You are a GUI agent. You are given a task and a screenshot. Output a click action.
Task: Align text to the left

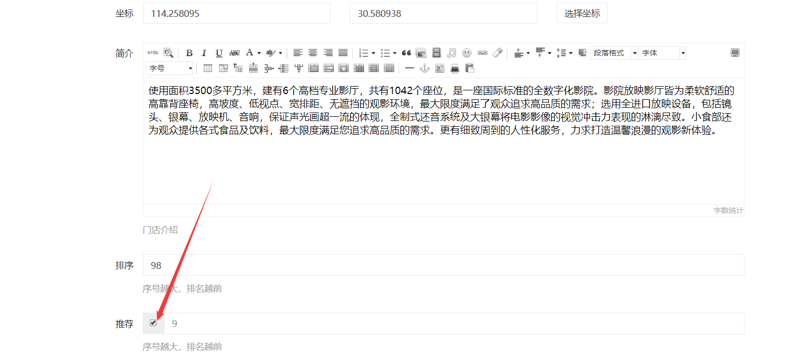click(x=298, y=53)
